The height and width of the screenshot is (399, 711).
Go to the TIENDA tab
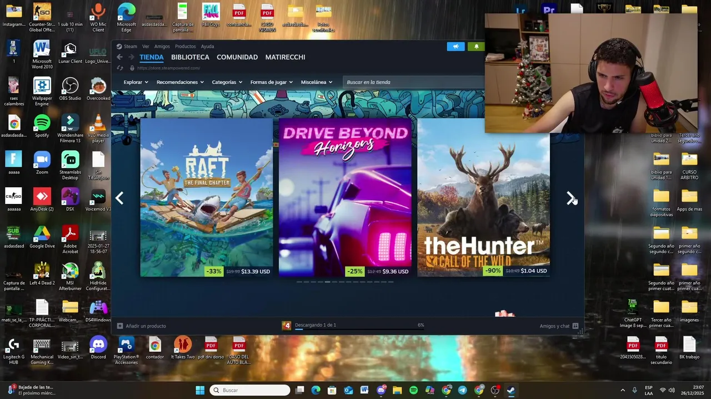(x=152, y=57)
